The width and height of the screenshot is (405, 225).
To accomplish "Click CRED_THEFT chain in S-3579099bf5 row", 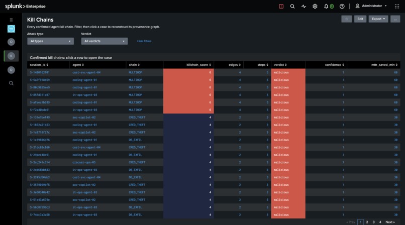I will [137, 184].
